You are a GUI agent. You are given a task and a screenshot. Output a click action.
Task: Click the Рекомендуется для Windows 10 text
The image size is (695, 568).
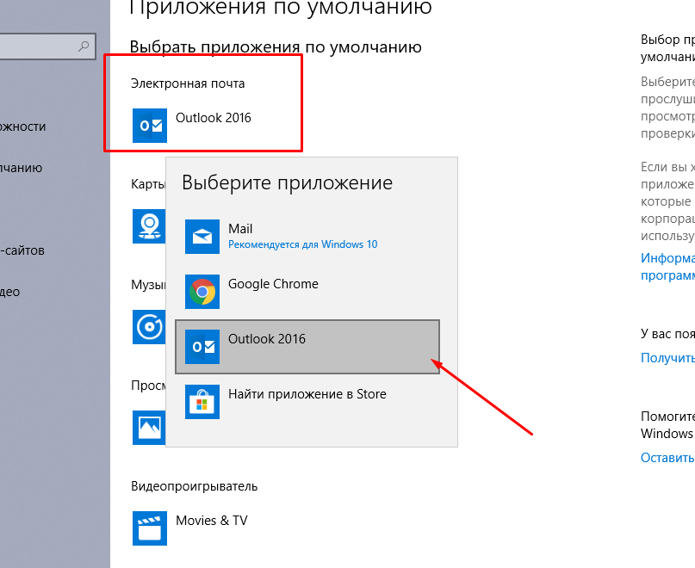303,244
